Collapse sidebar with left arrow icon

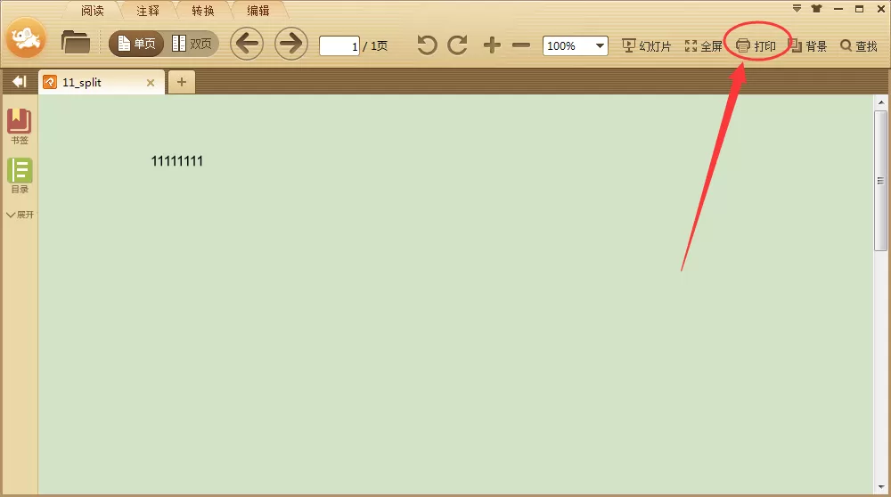[x=20, y=82]
